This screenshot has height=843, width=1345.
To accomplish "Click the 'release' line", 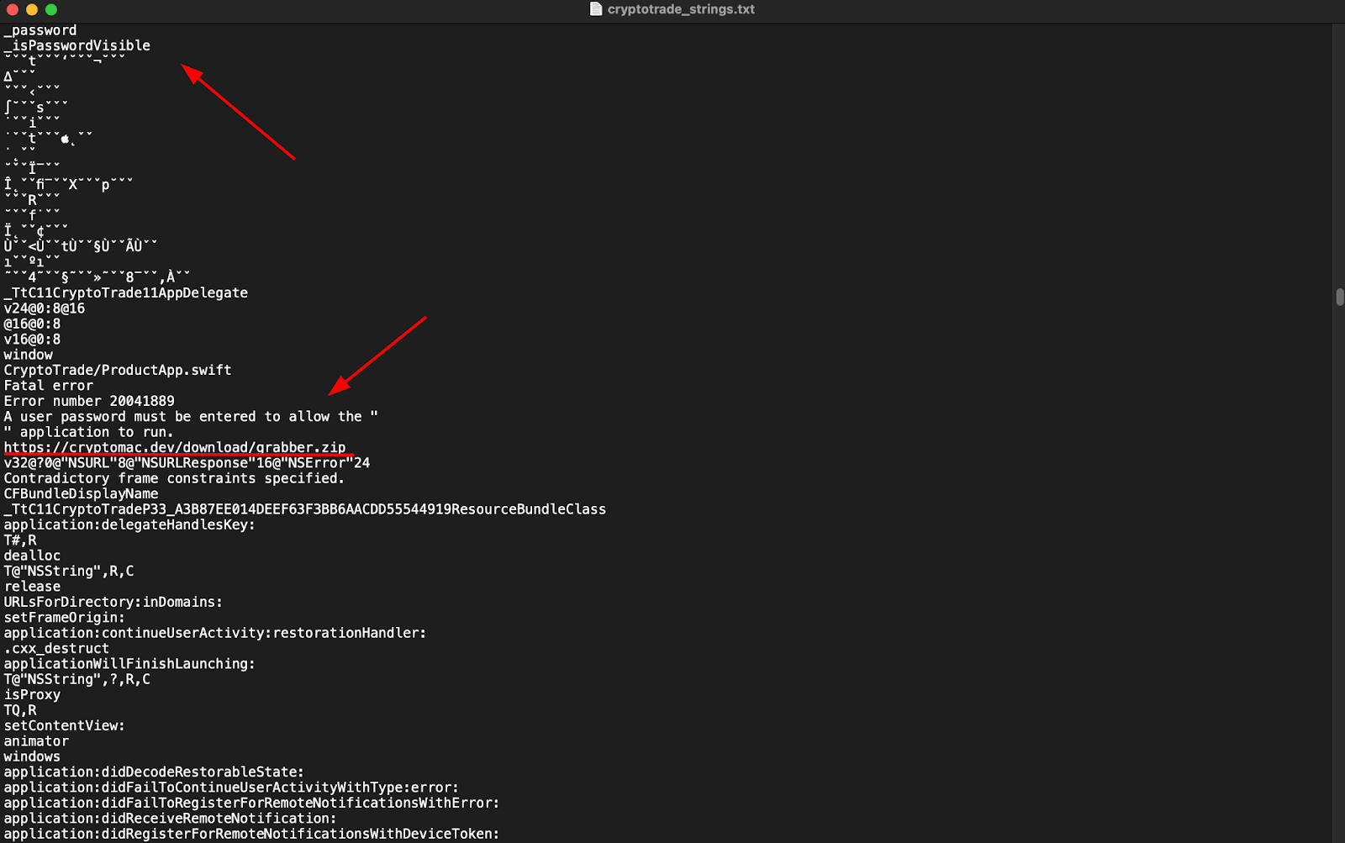I will coord(32,587).
